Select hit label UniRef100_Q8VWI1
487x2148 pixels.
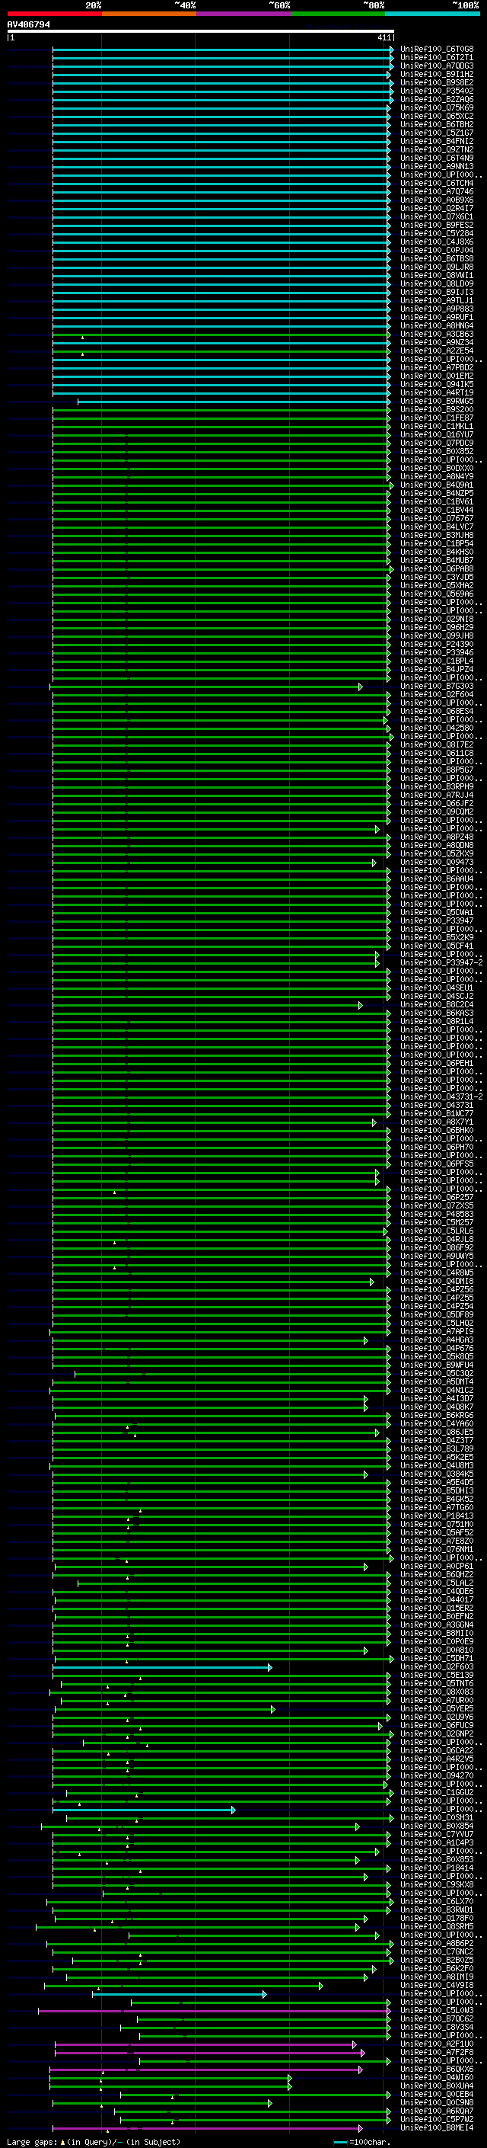click(x=437, y=275)
